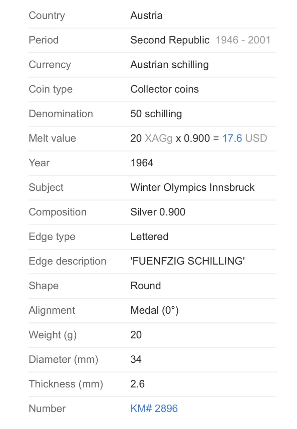
Task: Click the XAGg unit in melt value
Action: [x=158, y=138]
